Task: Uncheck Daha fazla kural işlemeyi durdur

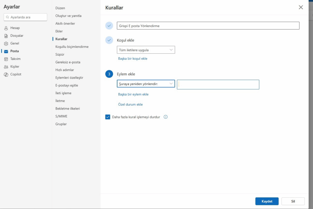Action: pyautogui.click(x=108, y=117)
